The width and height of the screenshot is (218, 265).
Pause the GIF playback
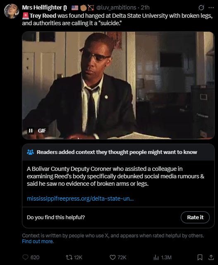click(x=31, y=130)
